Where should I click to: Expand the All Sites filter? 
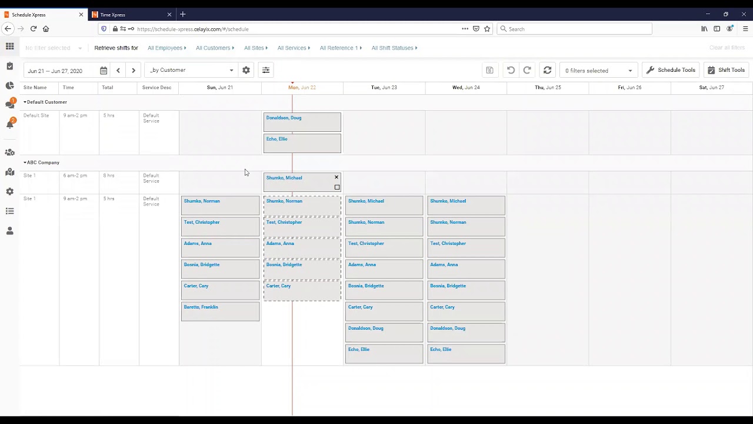(x=256, y=48)
